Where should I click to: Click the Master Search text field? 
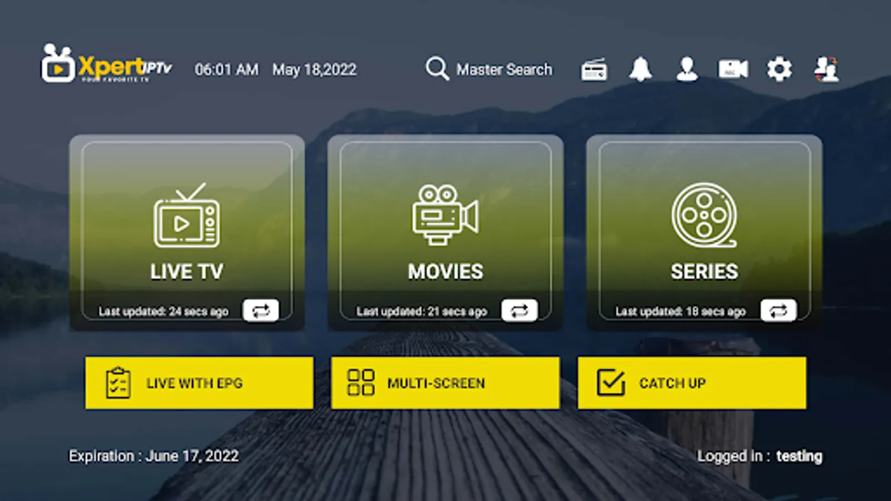[x=505, y=69]
